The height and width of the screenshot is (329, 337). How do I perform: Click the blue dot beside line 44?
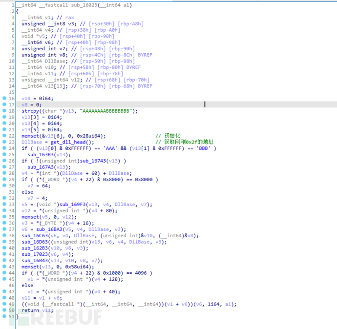tap(4, 272)
